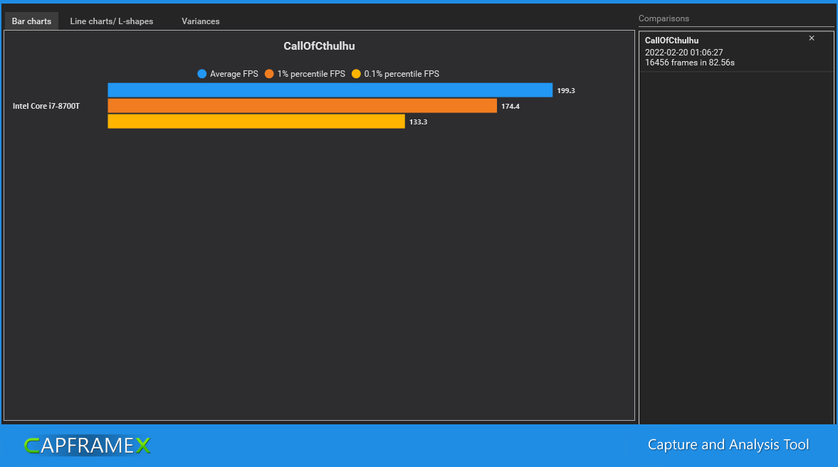This screenshot has width=838, height=467.
Task: Click the Intel Core i7-8700T axis label
Action: [46, 106]
